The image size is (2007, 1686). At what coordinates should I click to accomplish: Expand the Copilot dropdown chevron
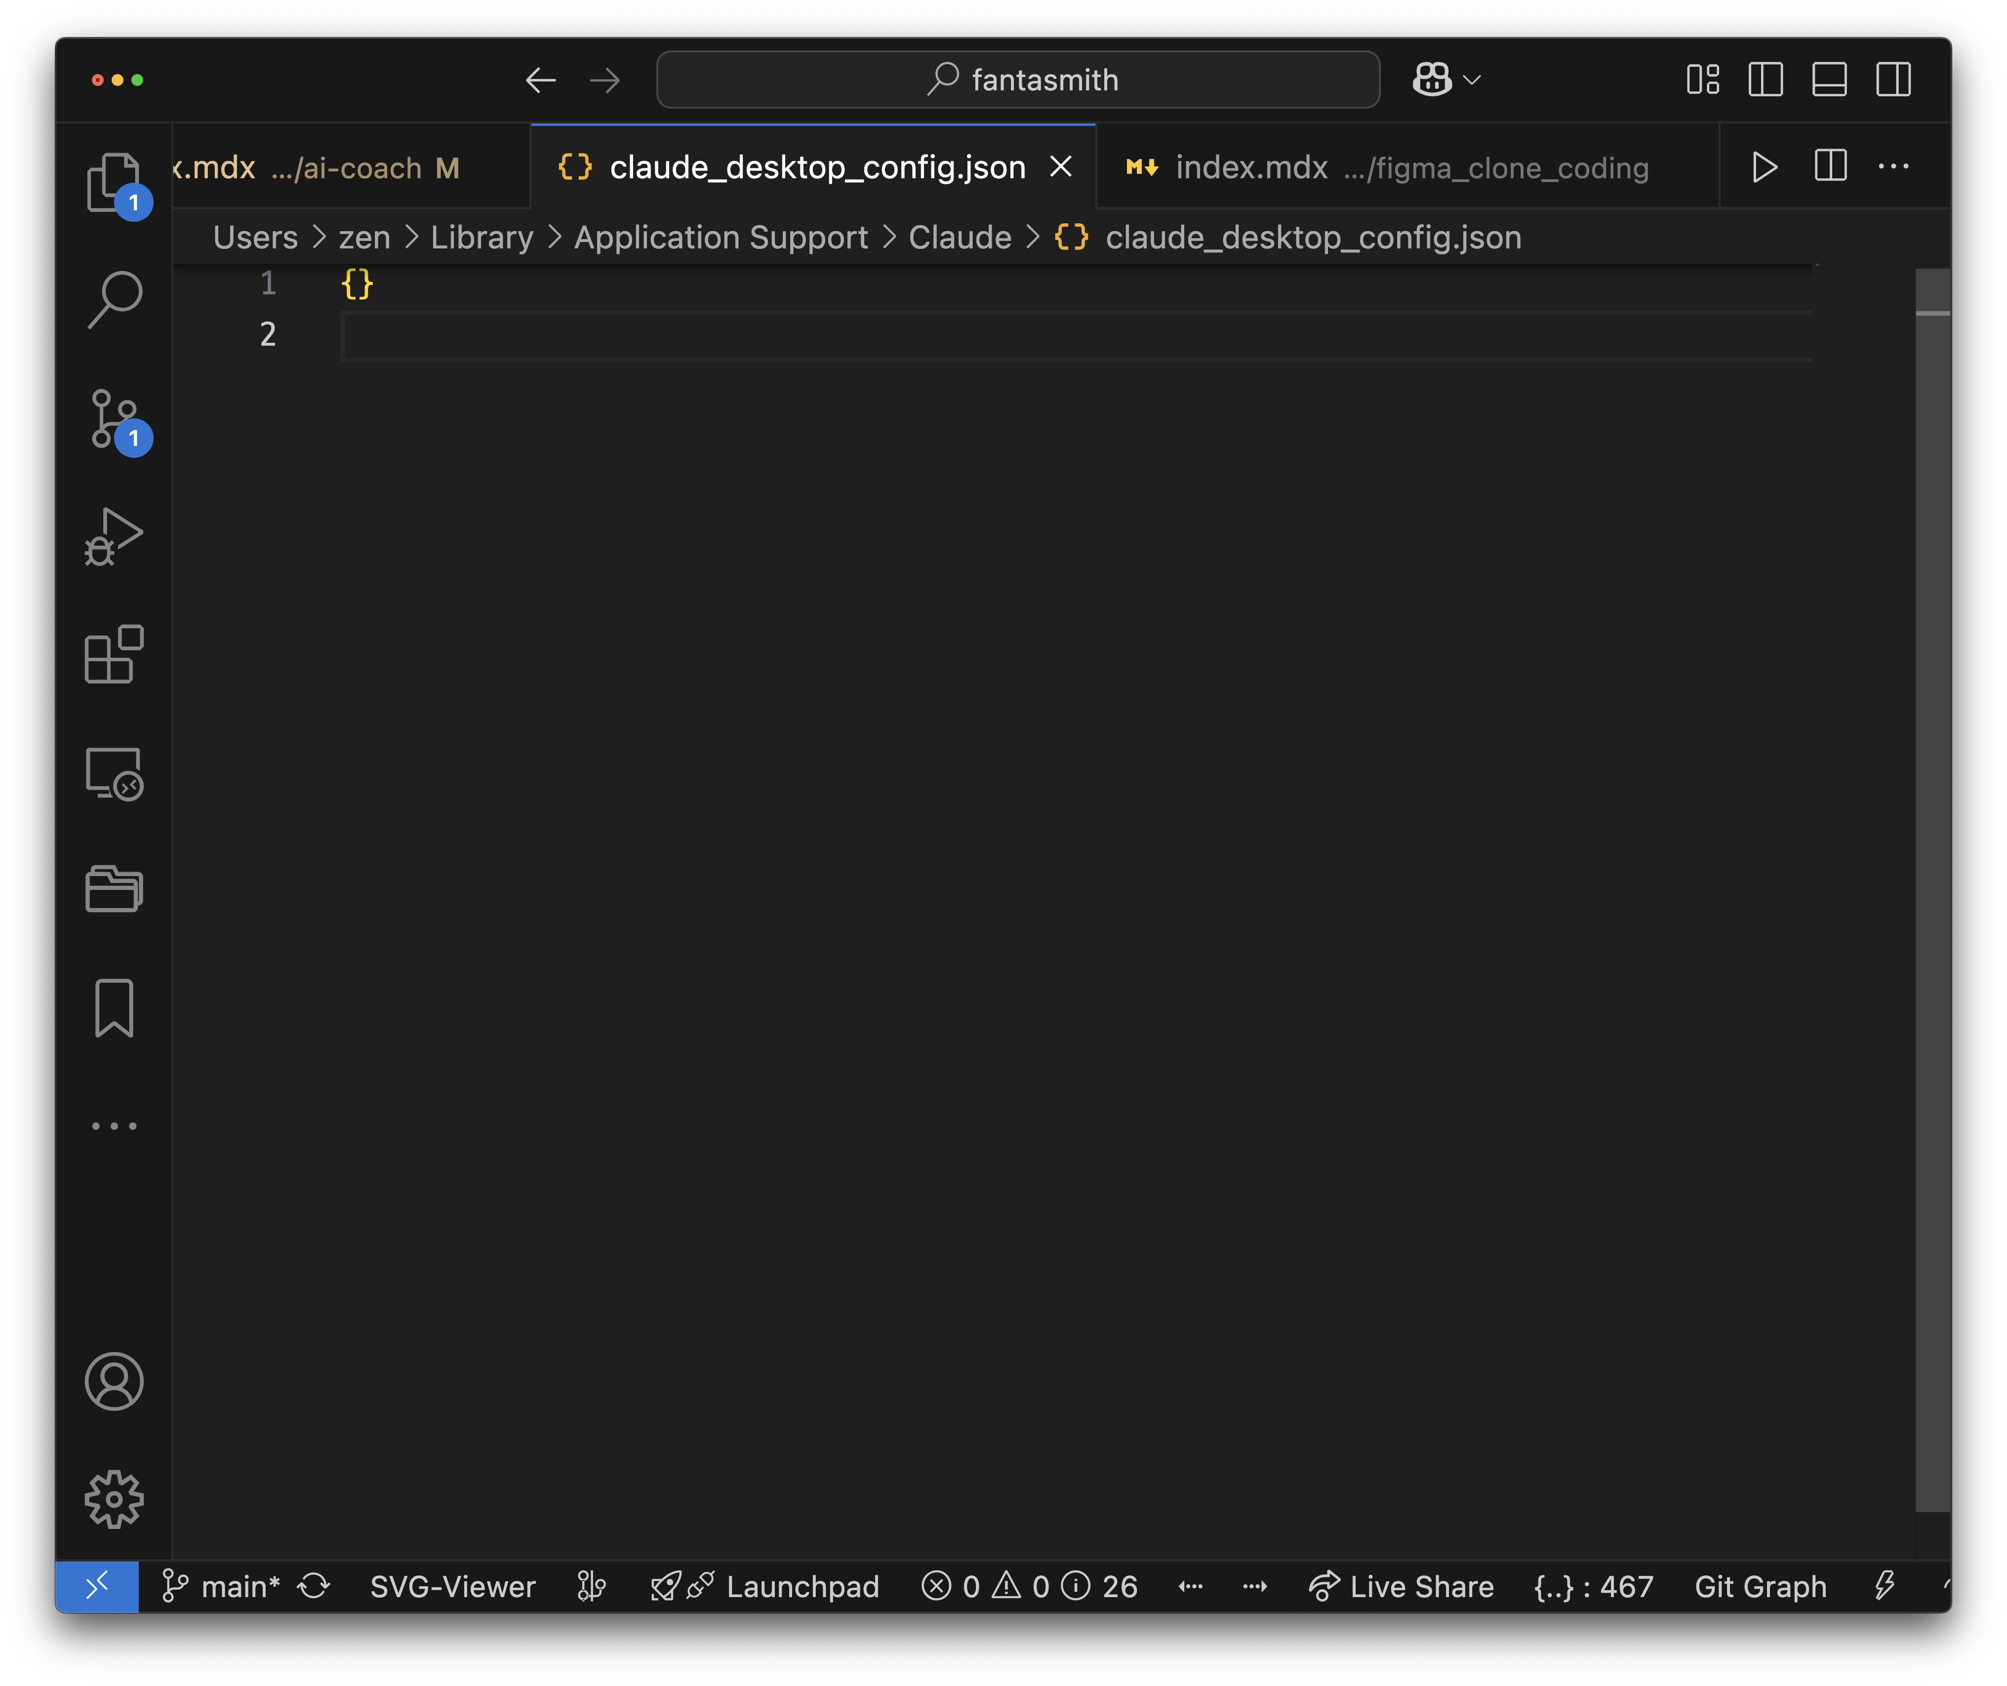pos(1473,80)
